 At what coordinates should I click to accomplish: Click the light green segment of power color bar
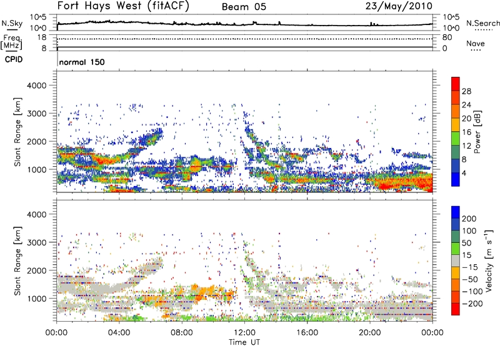(x=456, y=139)
